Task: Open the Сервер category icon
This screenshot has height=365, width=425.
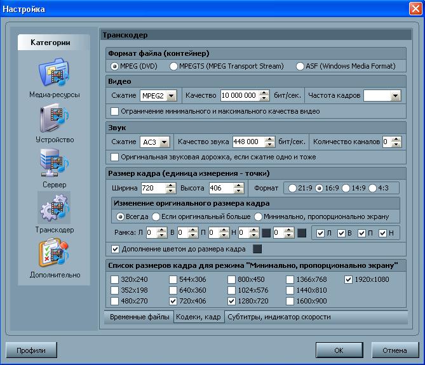Action: coord(54,163)
